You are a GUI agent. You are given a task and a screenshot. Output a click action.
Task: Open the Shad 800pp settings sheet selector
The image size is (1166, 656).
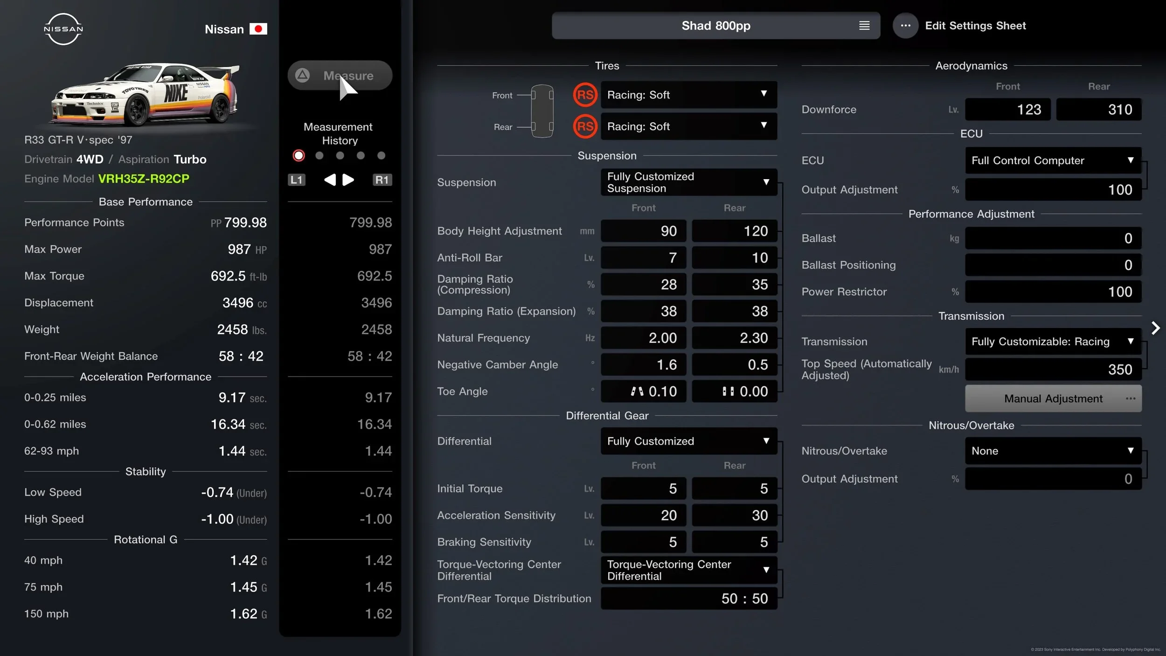point(715,26)
